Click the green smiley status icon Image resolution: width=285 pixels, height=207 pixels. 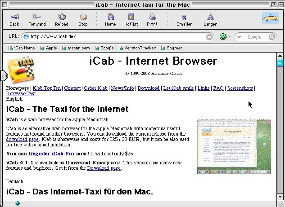(223, 37)
